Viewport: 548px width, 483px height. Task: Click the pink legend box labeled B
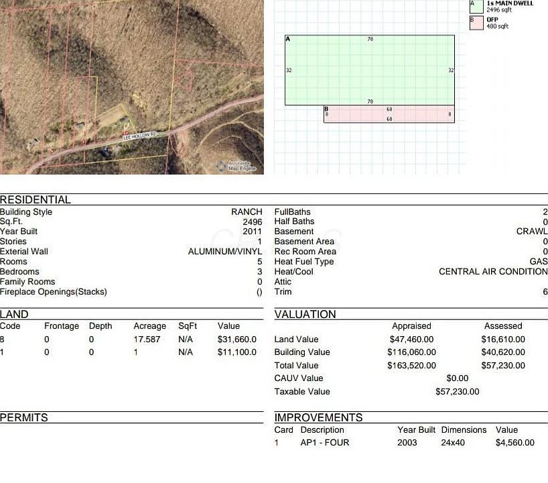(476, 23)
